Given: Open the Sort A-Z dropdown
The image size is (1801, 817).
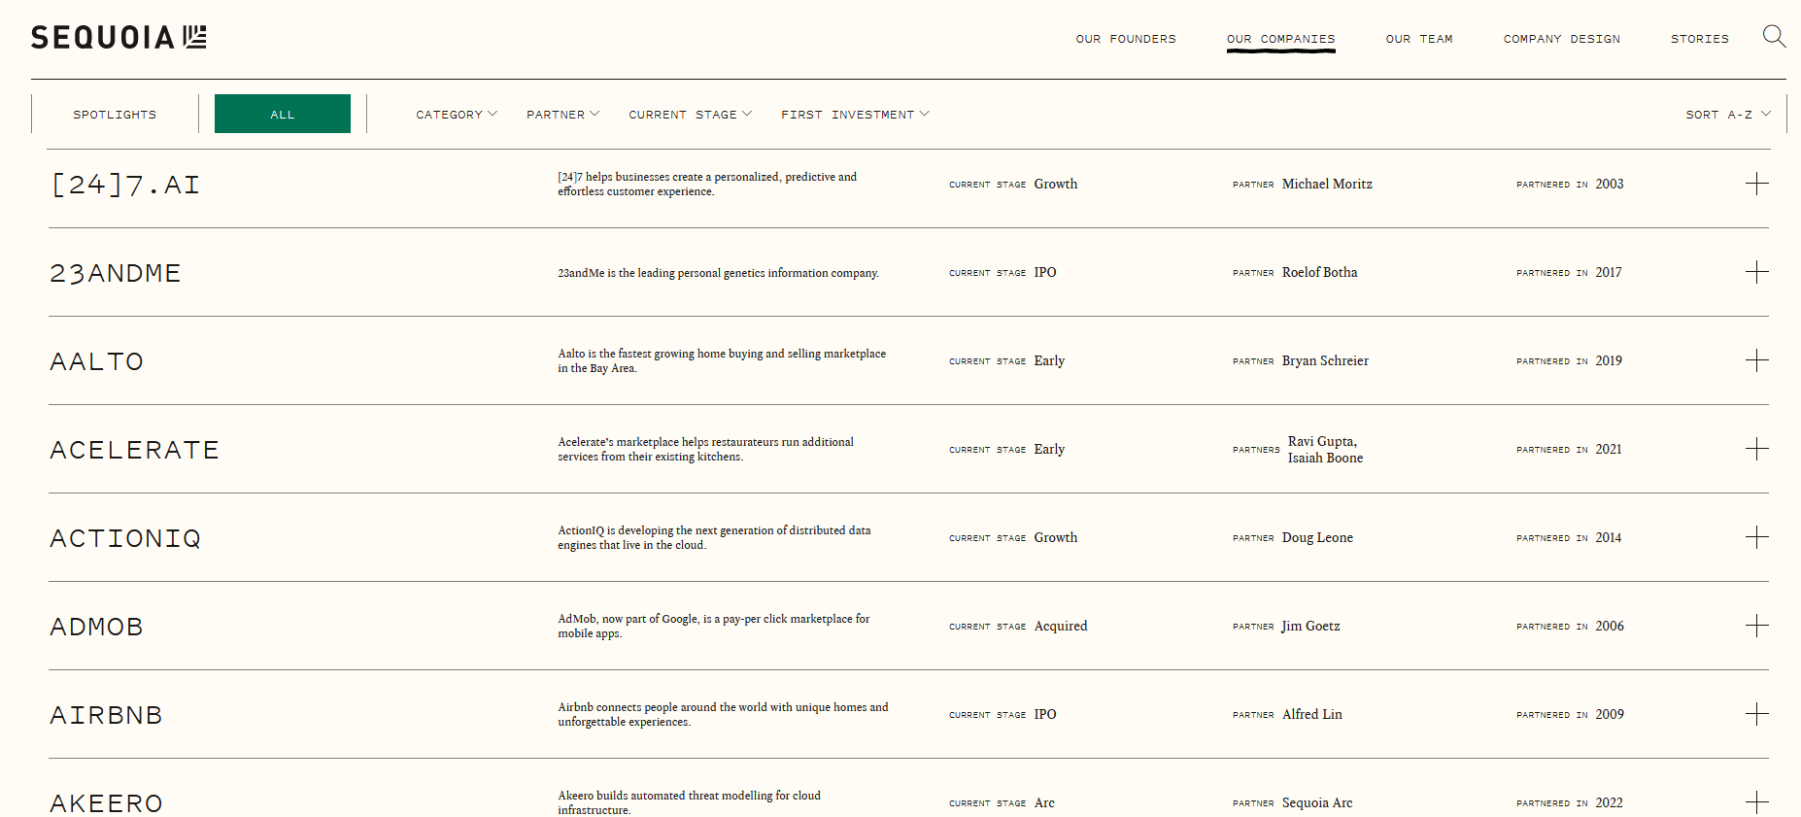Looking at the screenshot, I should tap(1728, 115).
